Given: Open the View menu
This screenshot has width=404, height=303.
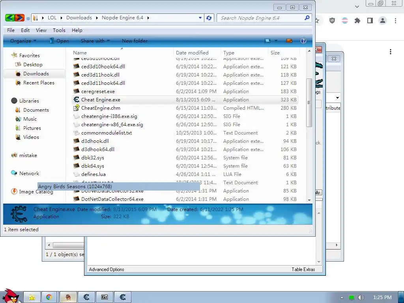Looking at the screenshot, I should (41, 30).
